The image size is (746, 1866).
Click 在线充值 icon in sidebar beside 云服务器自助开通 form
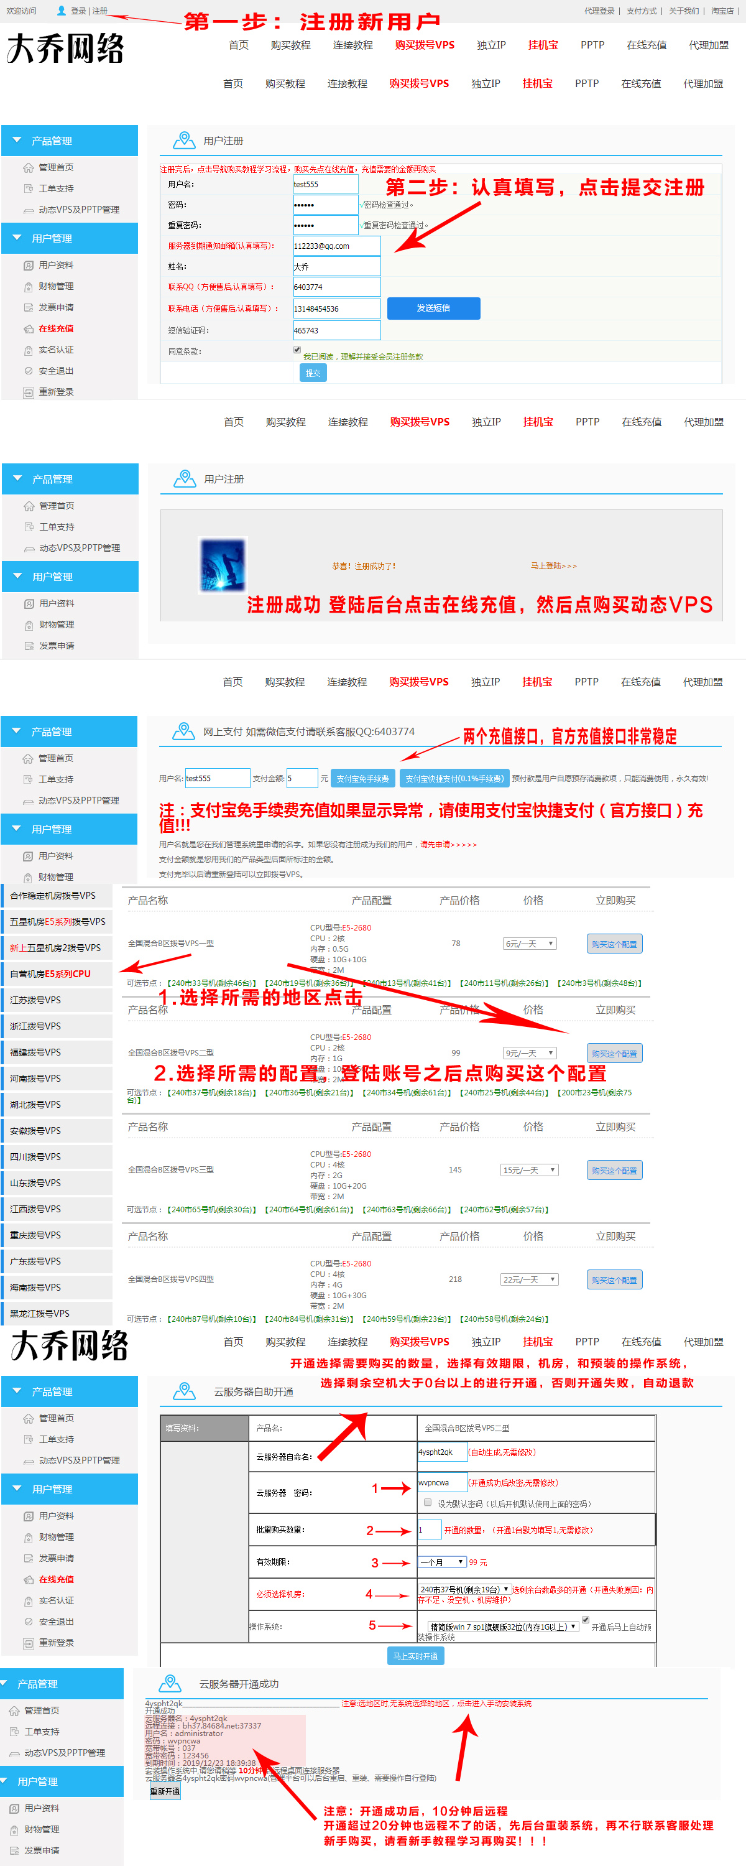(29, 1579)
